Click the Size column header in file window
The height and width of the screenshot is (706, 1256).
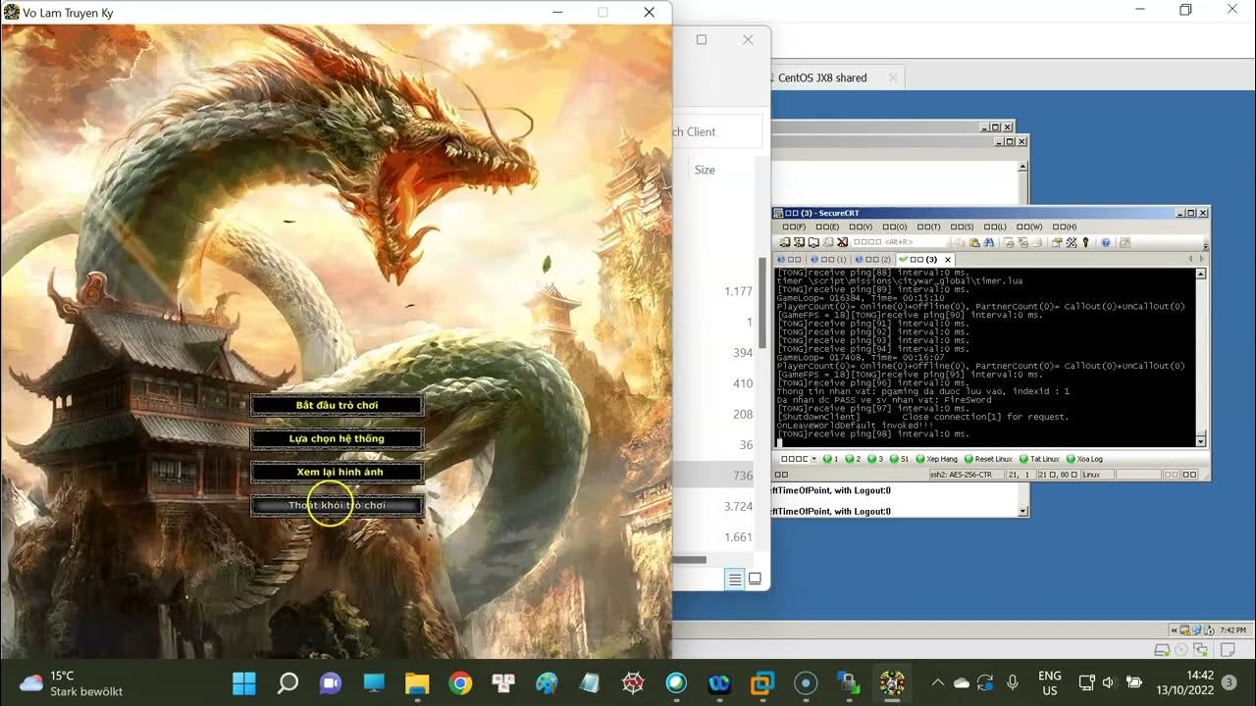click(x=705, y=170)
